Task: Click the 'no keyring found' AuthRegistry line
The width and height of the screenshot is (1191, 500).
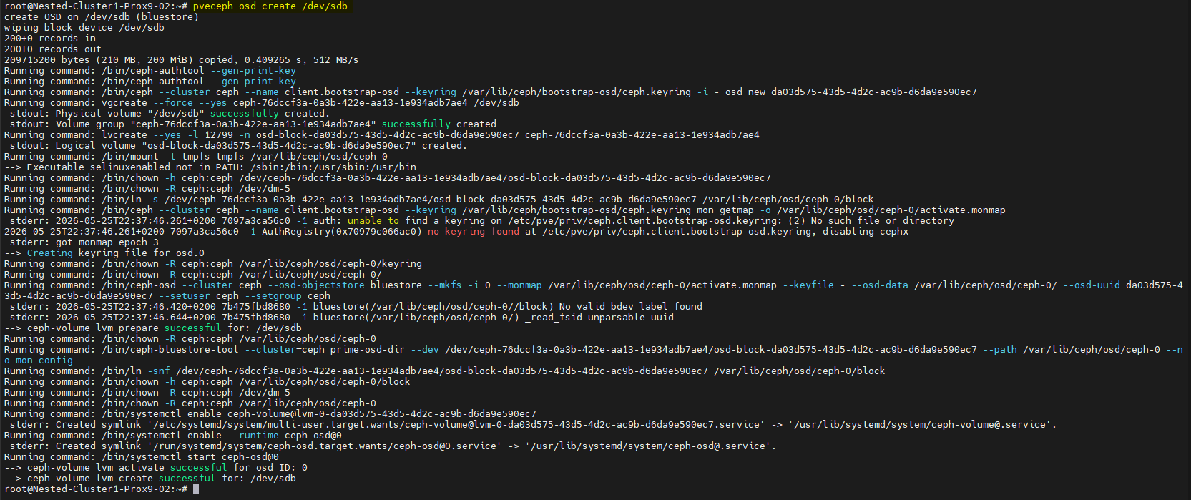Action: (456, 231)
